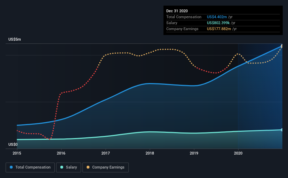The height and width of the screenshot is (178, 288).
Task: Click the blue Total Compensation legend dot
Action: tap(11, 167)
